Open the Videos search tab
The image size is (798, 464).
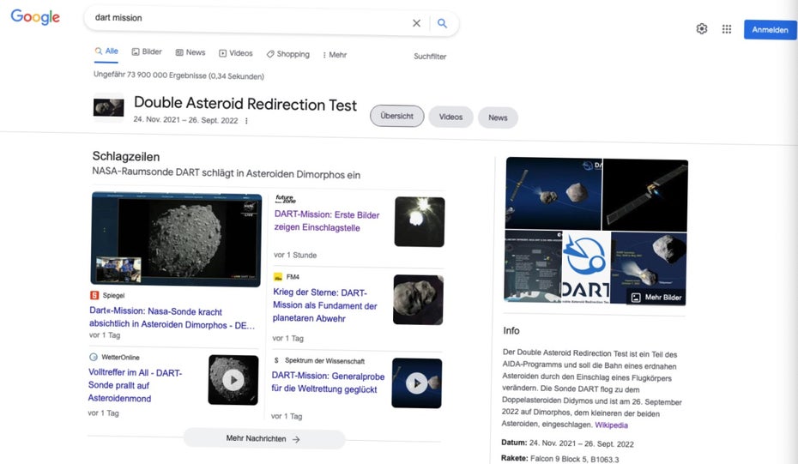tap(236, 53)
